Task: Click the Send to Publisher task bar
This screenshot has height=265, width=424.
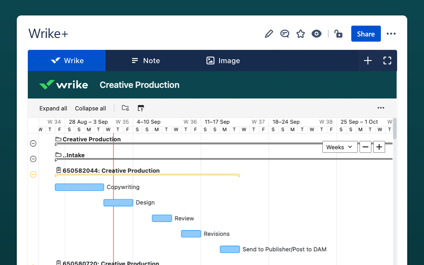Action: [x=230, y=249]
